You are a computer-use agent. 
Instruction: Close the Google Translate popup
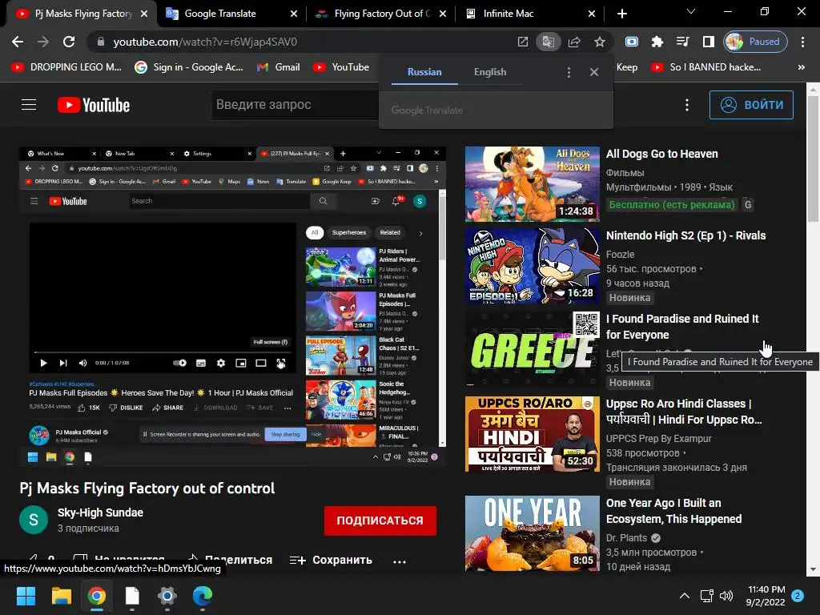(x=594, y=72)
